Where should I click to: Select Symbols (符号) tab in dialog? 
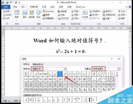tap(27, 64)
